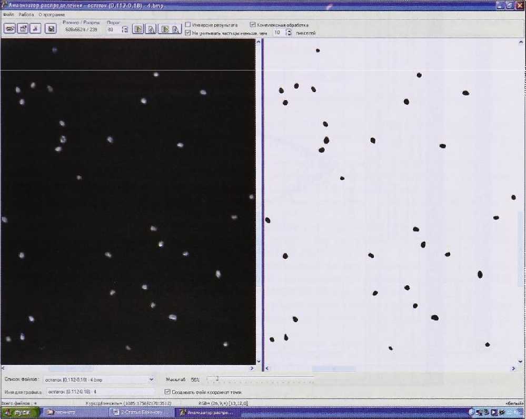This screenshot has width=526, height=419.
Task: Open the О программе menu
Action: point(52,15)
